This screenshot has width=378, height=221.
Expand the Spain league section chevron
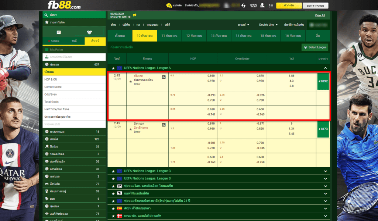click(x=326, y=208)
